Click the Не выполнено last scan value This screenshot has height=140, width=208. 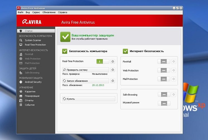100,74
